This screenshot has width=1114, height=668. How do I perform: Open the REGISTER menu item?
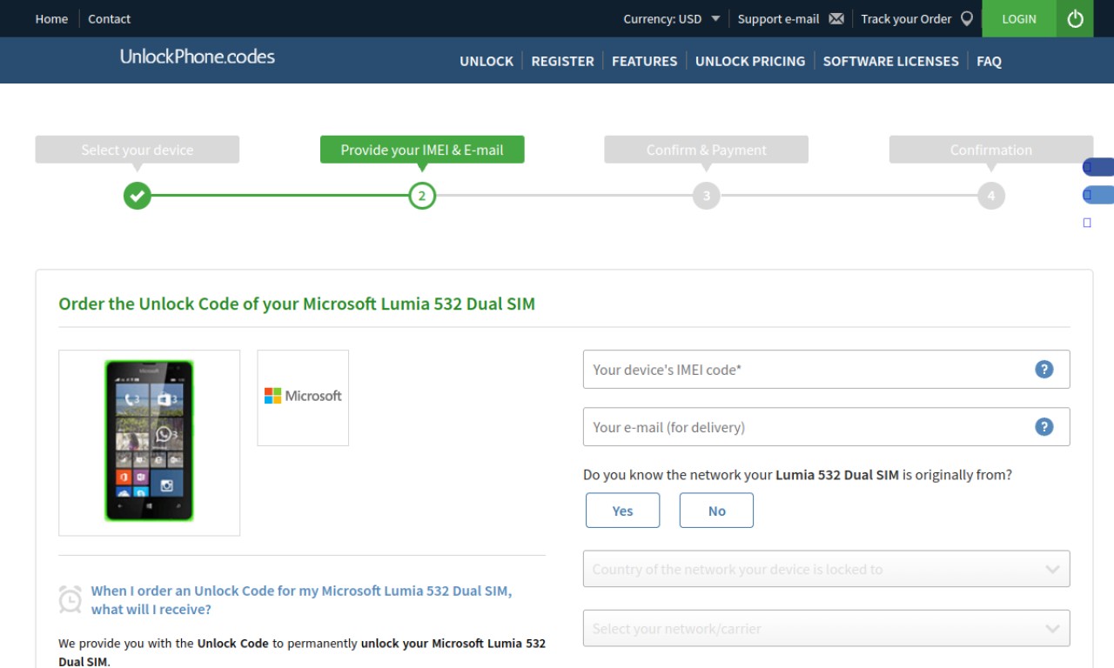point(562,61)
